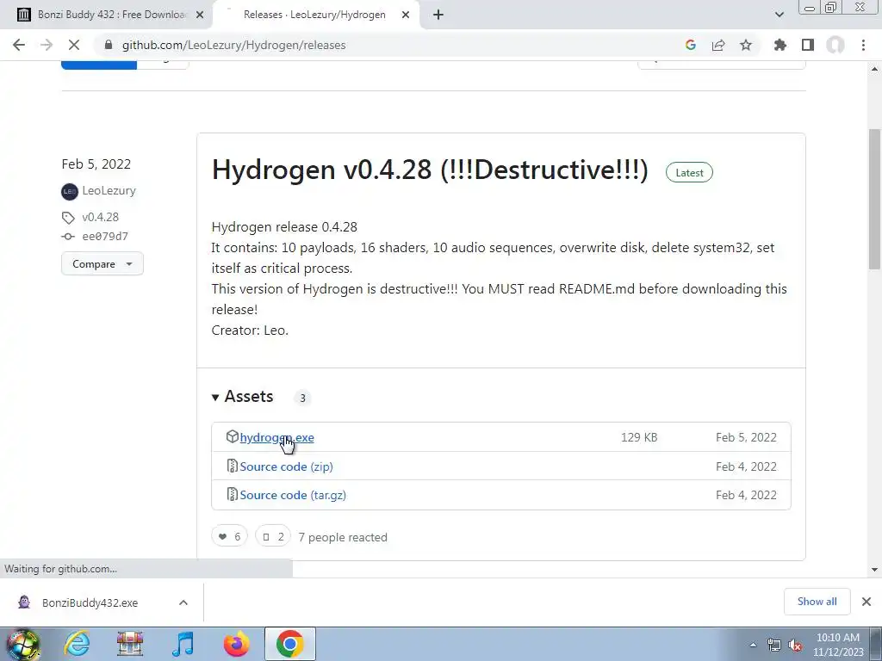The image size is (882, 661).
Task: Open the muted volume tray icon
Action: point(795,646)
